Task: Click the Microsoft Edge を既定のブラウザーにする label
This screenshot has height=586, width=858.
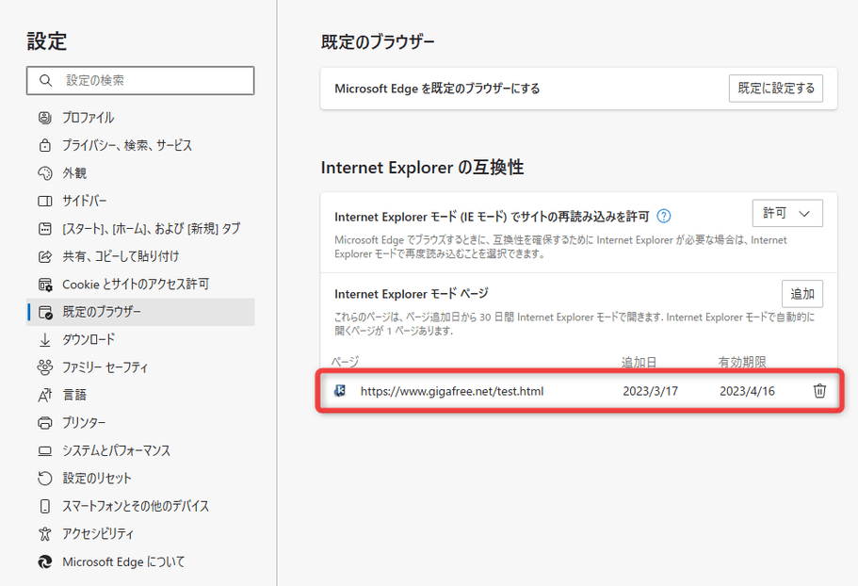Action: coord(437,89)
